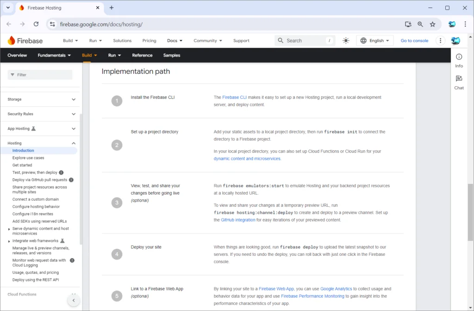Open the Google Analytics link
This screenshot has width=474, height=311.
click(x=336, y=289)
